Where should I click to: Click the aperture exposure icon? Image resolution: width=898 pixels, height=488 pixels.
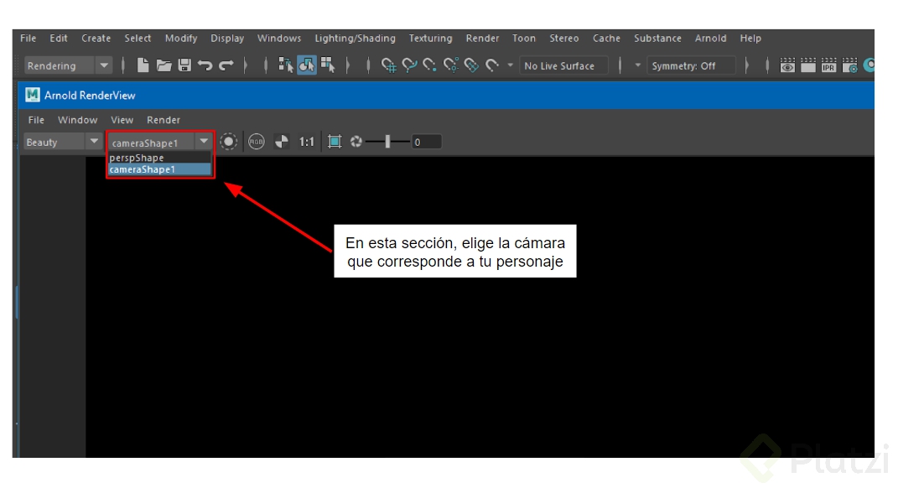(356, 142)
